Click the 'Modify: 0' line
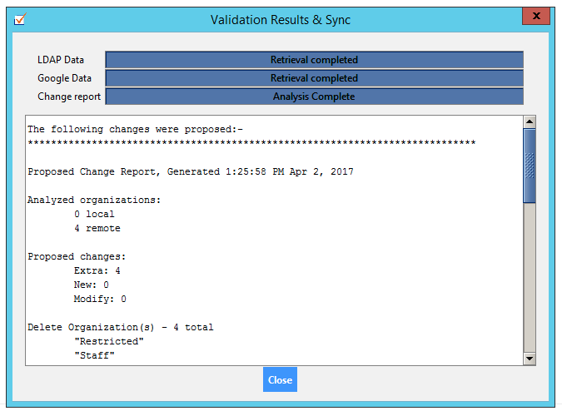Image resolution: width=562 pixels, height=411 pixels. coord(100,299)
